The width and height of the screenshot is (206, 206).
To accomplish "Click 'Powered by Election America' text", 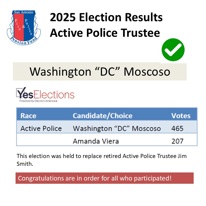I will (x=38, y=101).
